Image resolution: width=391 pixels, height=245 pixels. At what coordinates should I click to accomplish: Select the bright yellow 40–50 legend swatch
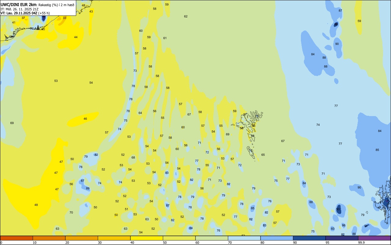(x=147, y=238)
